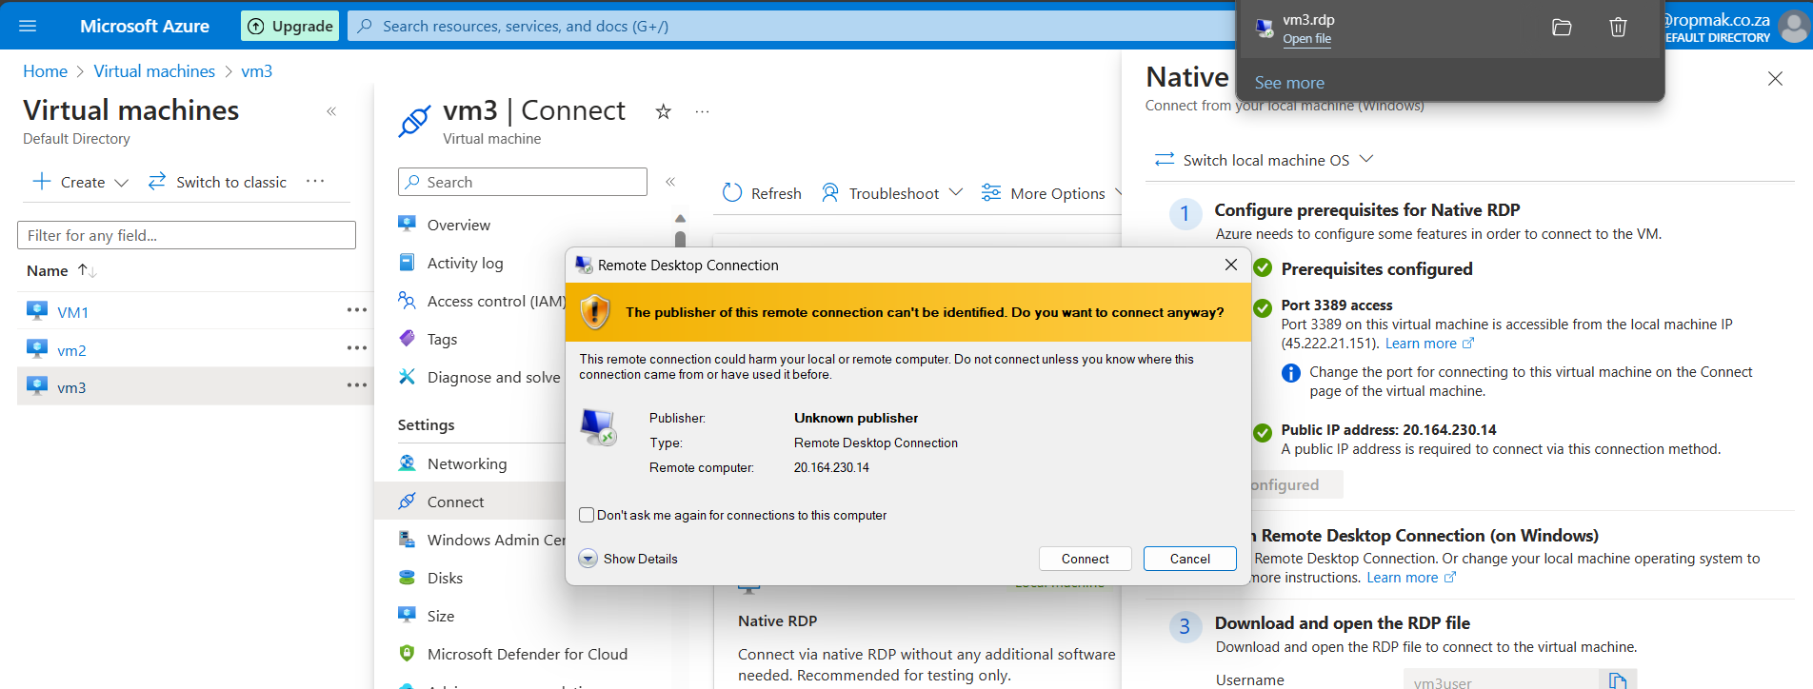Click Switch to classic

[217, 182]
